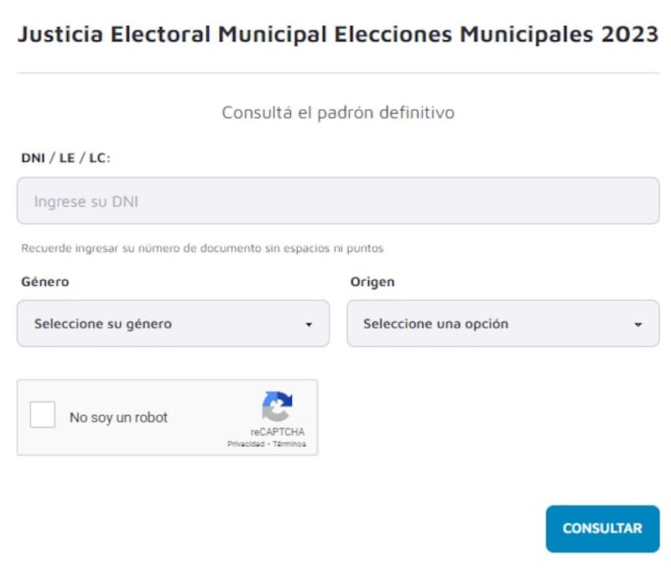Click the "Origen" field label
The width and height of the screenshot is (671, 576).
click(372, 282)
